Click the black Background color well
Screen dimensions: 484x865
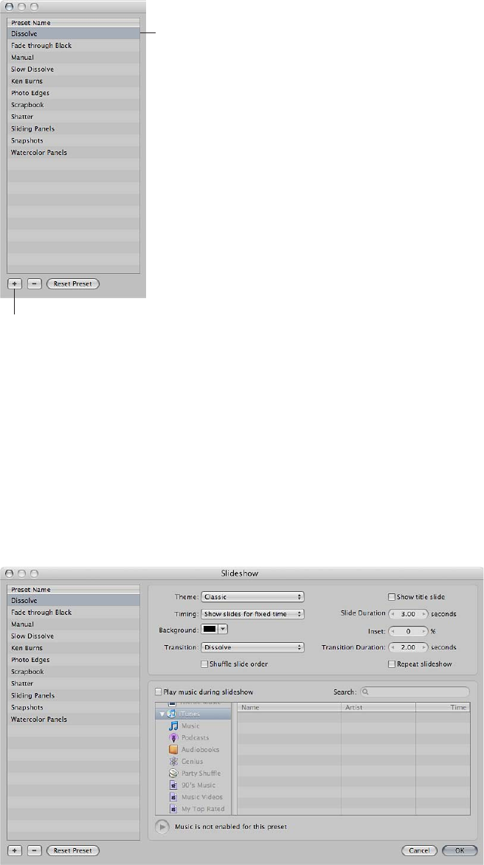point(210,628)
